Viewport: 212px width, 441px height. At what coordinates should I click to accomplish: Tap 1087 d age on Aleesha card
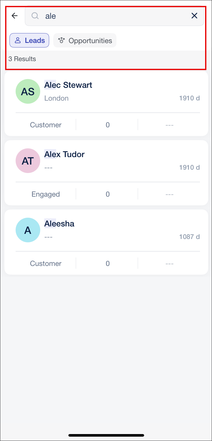(x=189, y=237)
